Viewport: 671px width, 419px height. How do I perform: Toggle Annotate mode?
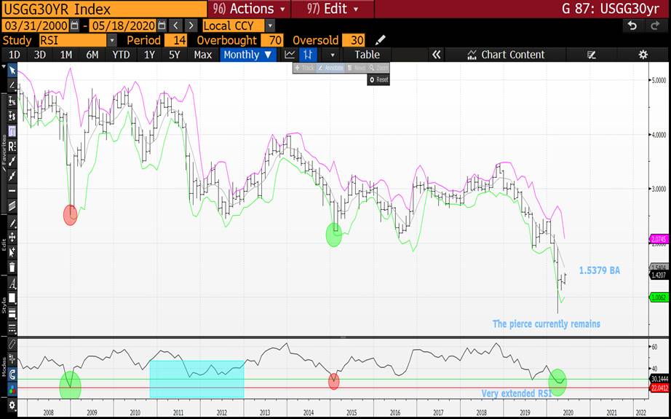[x=330, y=68]
